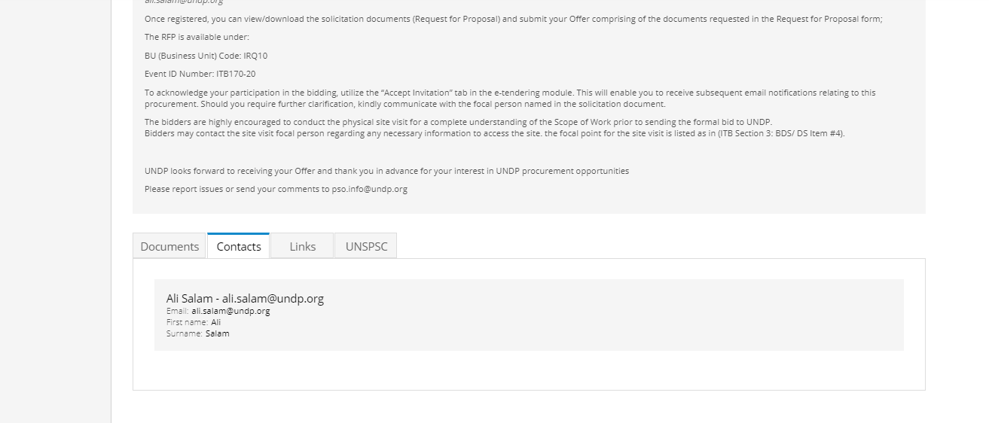This screenshot has height=423, width=989.
Task: Click the "Email:" label in the contact card
Action: tap(178, 311)
